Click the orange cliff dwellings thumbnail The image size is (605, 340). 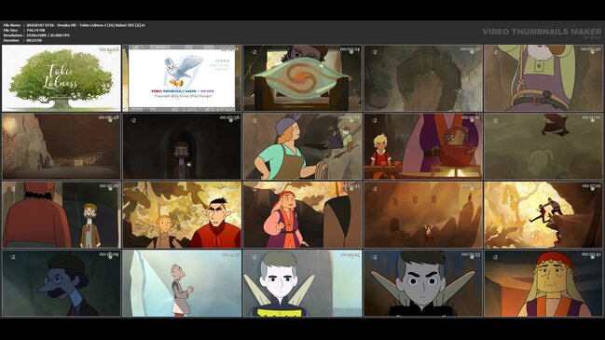click(423, 215)
